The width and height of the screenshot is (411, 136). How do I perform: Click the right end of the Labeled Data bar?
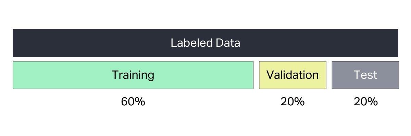point(397,43)
